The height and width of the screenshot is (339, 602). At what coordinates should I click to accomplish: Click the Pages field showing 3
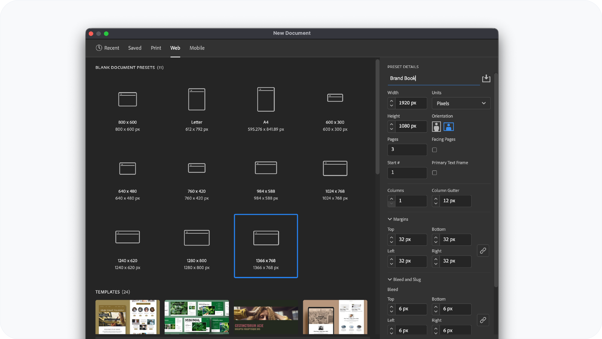click(x=407, y=150)
